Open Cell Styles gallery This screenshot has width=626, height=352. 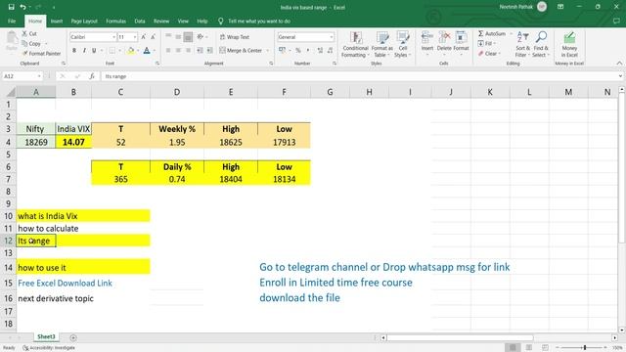coord(402,45)
